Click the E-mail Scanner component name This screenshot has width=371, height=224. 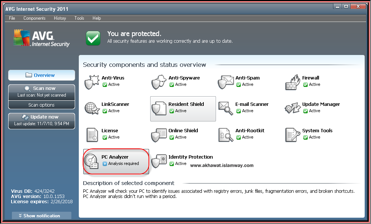pos(252,104)
